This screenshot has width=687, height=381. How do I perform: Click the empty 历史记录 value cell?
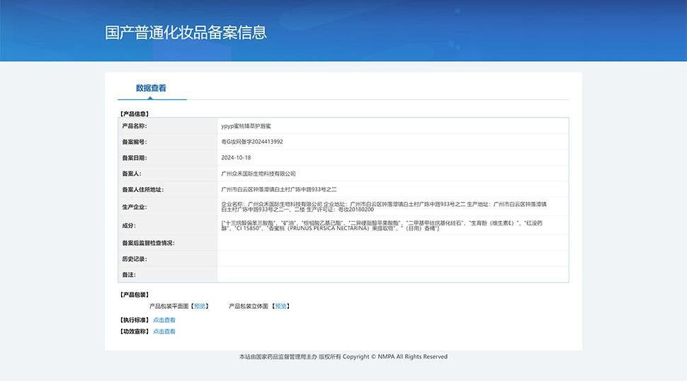tap(392, 259)
